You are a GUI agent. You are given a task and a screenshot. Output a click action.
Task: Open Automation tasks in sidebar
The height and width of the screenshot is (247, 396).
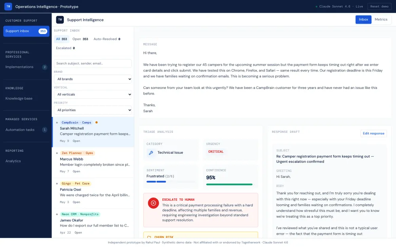click(x=26, y=130)
